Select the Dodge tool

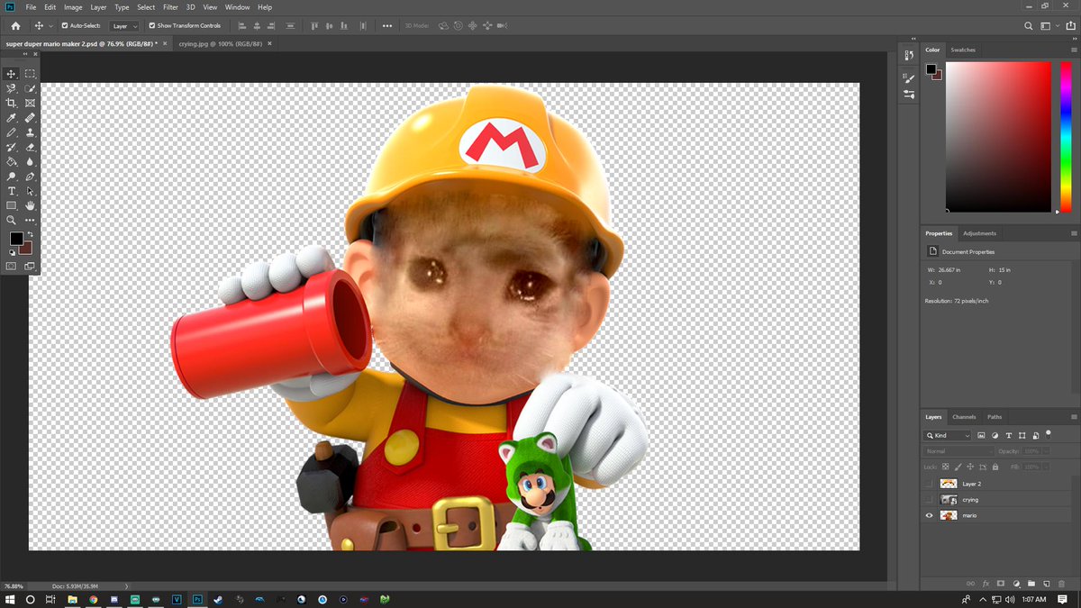(12, 177)
